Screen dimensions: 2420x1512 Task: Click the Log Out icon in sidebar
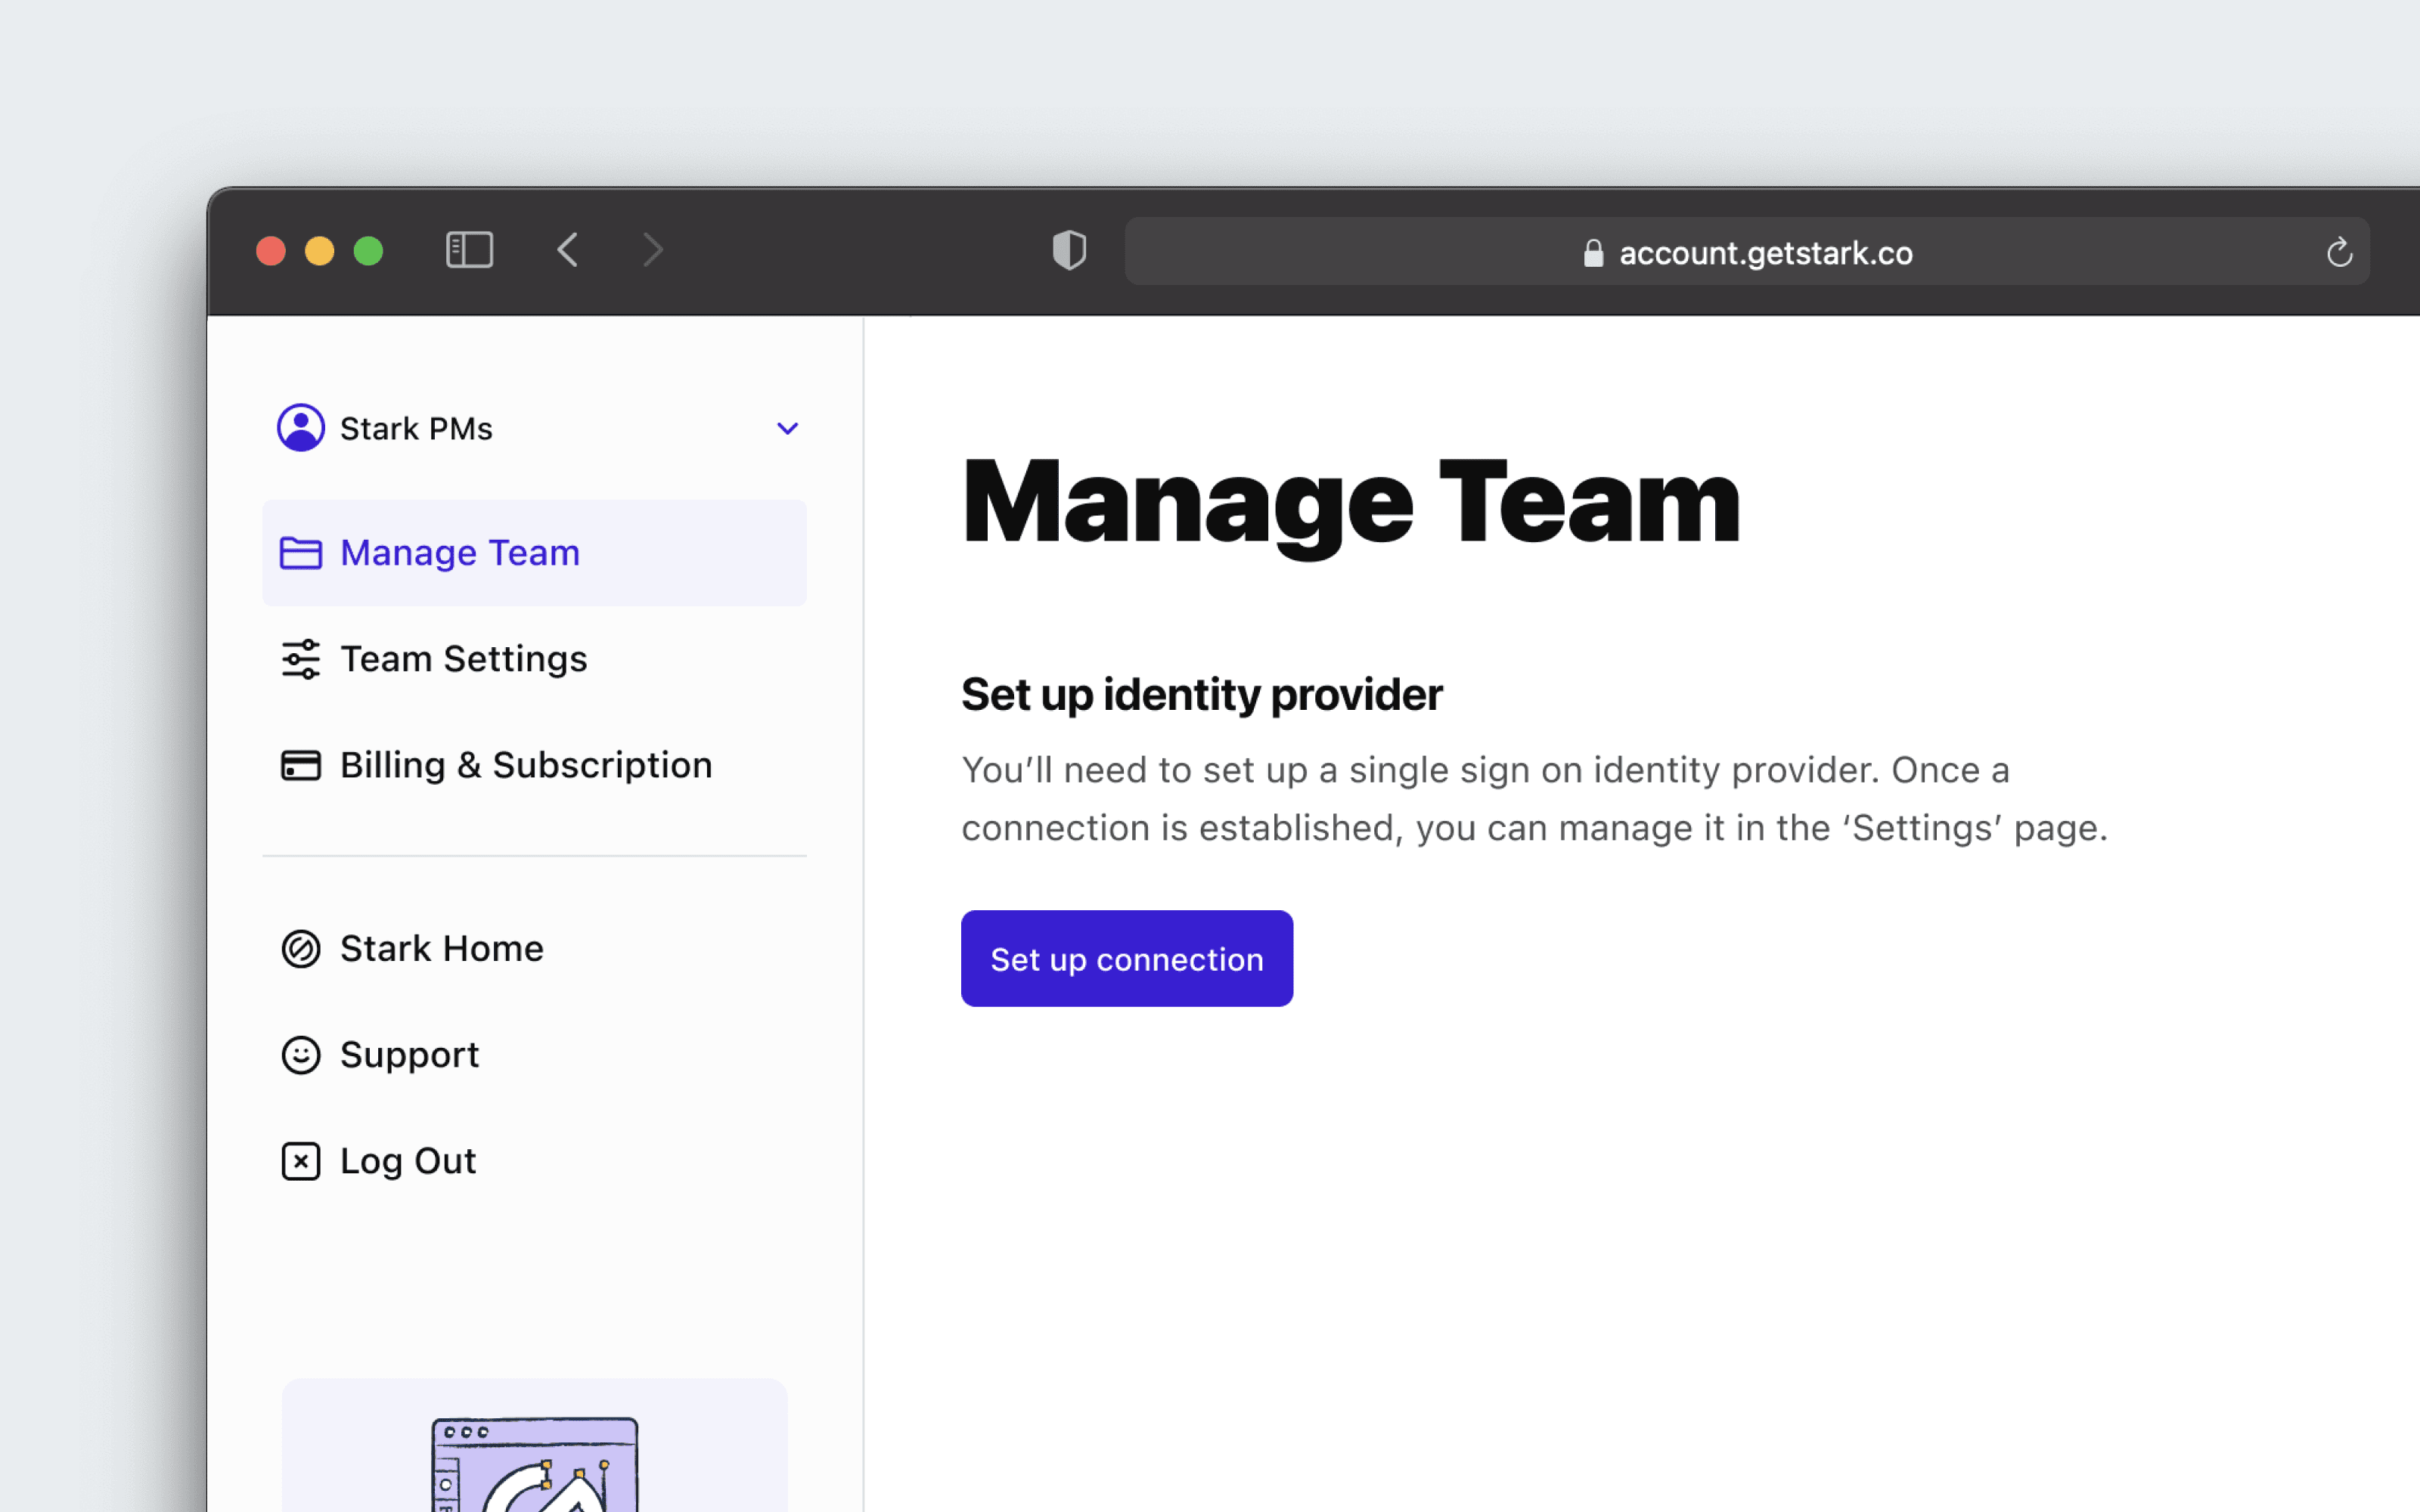coord(299,1158)
